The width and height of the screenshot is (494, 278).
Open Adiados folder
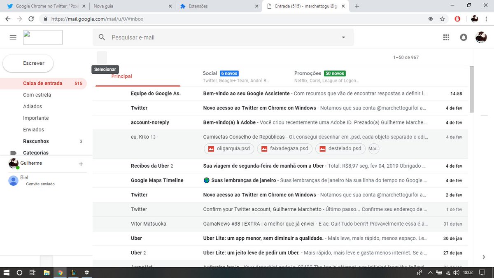pos(43,106)
